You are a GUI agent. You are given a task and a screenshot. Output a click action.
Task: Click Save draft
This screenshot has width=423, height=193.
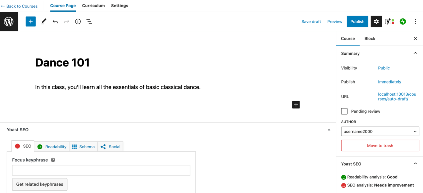[x=311, y=21]
